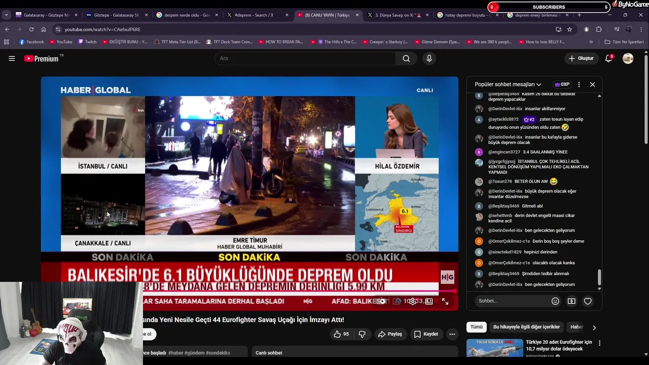Seek on the video progress bar
This screenshot has height=365, width=649.
pyautogui.click(x=249, y=291)
